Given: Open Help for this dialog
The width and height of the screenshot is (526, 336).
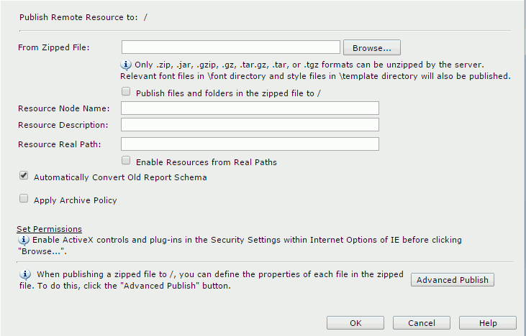Looking at the screenshot, I should [x=487, y=323].
